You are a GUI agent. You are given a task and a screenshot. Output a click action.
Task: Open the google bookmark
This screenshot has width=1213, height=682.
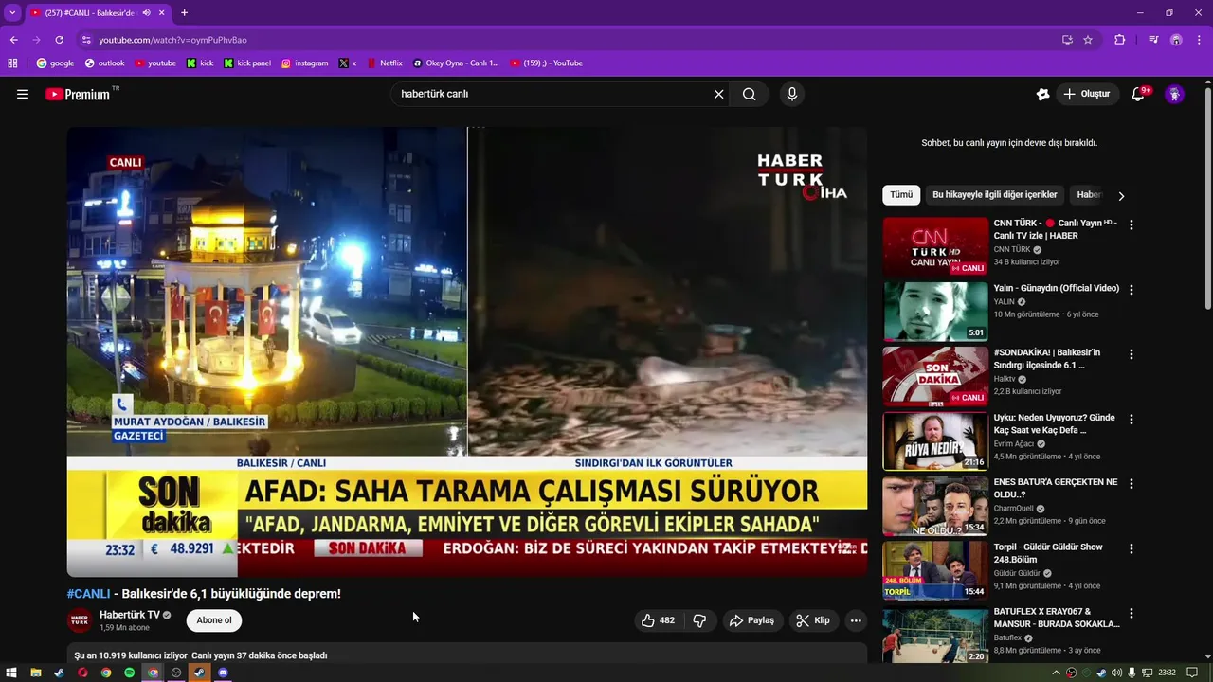tap(55, 63)
